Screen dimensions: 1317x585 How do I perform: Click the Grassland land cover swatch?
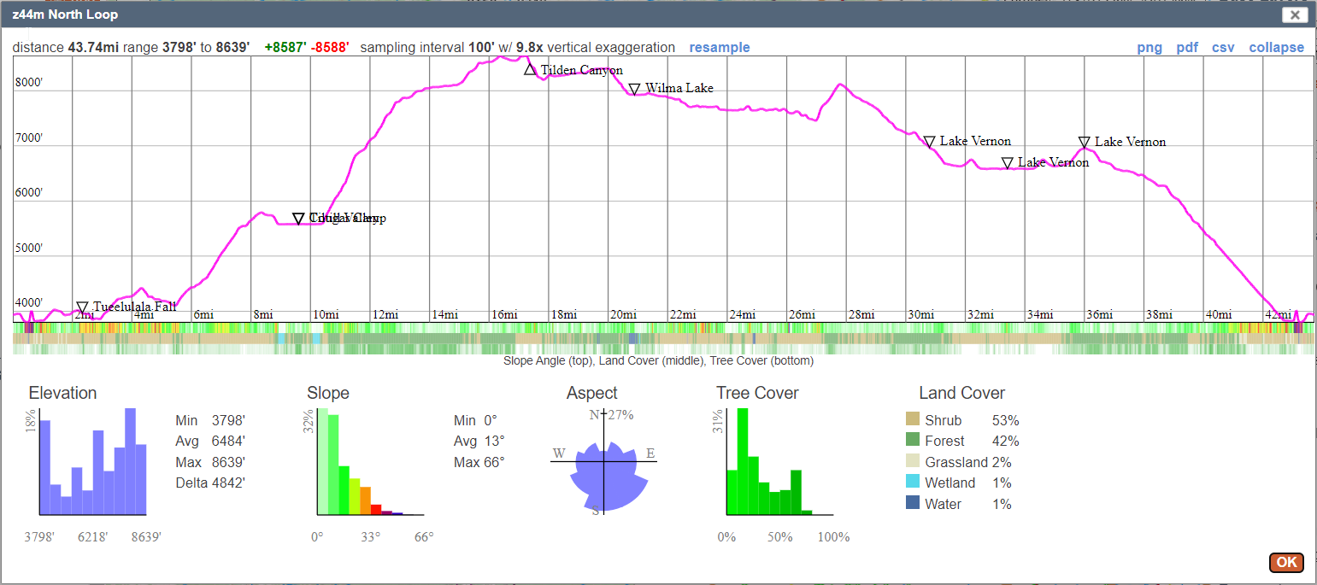[x=913, y=462]
